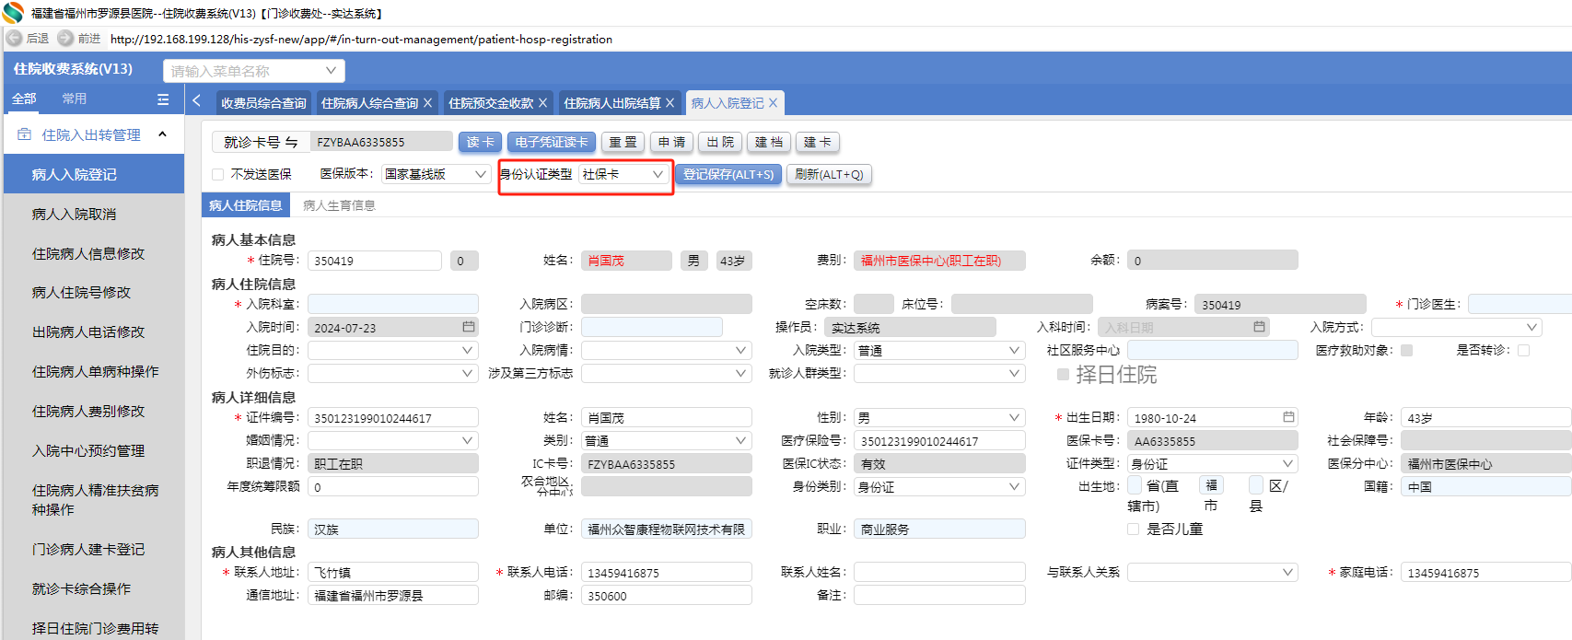Viewport: 1572px width, 640px height.
Task: Toggle the 不发送医保 checkbox
Action: pos(218,174)
